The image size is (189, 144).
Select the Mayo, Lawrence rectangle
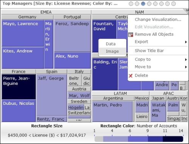click(23, 33)
